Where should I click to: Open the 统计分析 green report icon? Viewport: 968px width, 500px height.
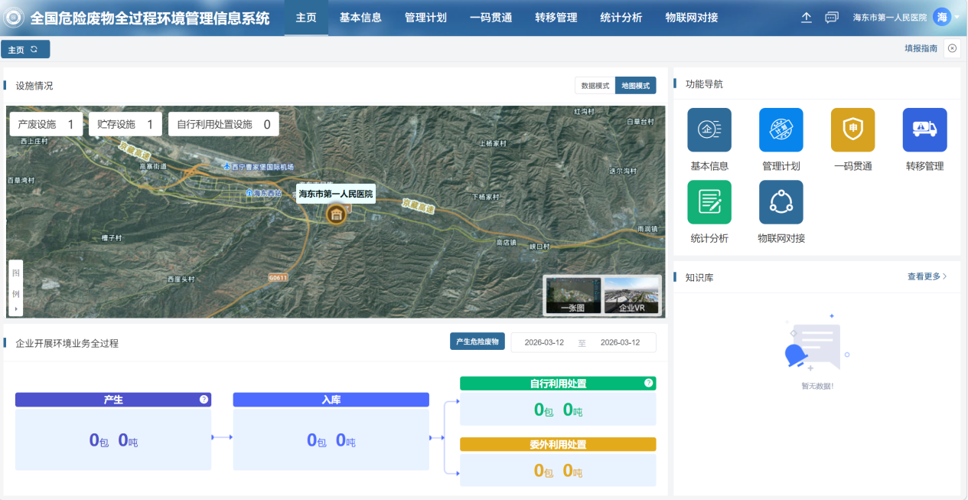point(709,202)
